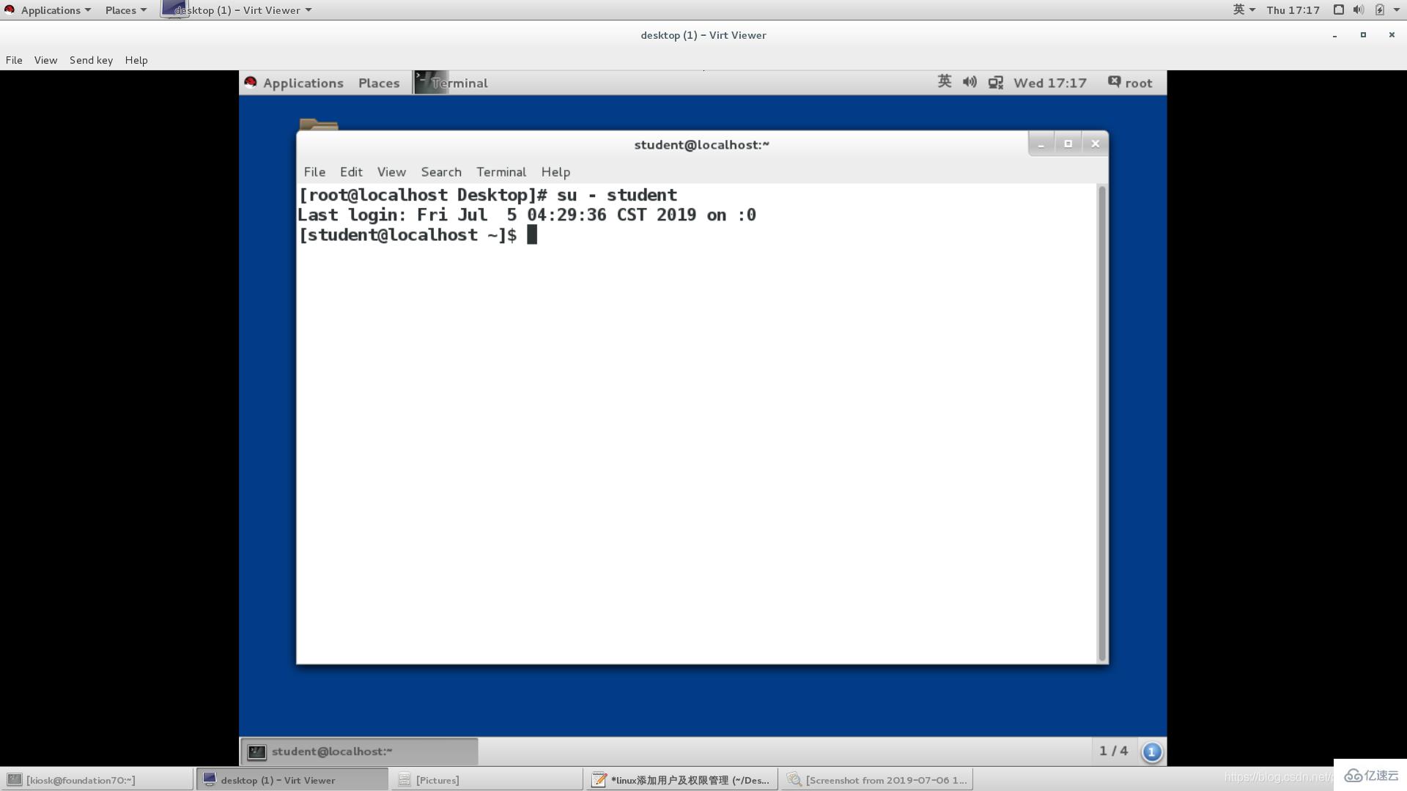Click the display settings icon in taskbar

click(995, 82)
